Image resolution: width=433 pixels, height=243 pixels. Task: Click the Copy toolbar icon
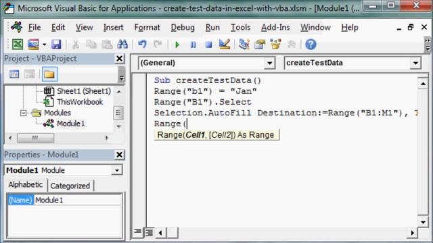click(91, 45)
